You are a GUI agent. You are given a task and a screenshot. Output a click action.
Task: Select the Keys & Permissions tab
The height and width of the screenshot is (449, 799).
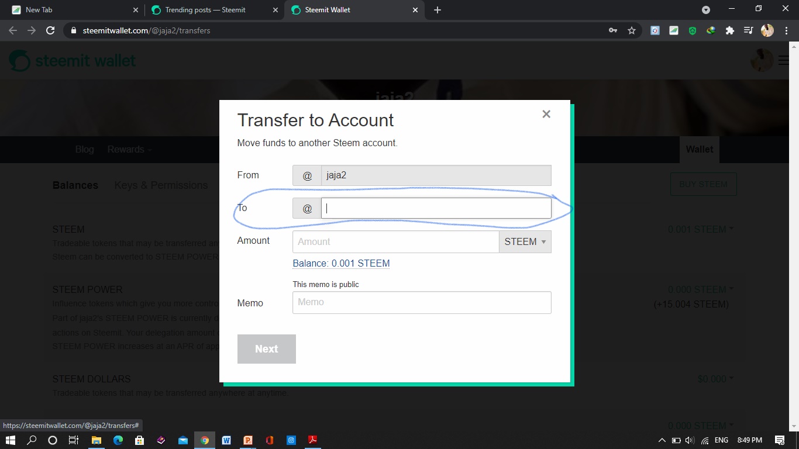tap(161, 185)
